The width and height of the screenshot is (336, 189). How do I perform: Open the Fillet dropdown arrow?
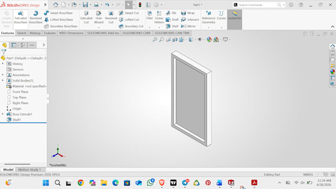point(149,28)
